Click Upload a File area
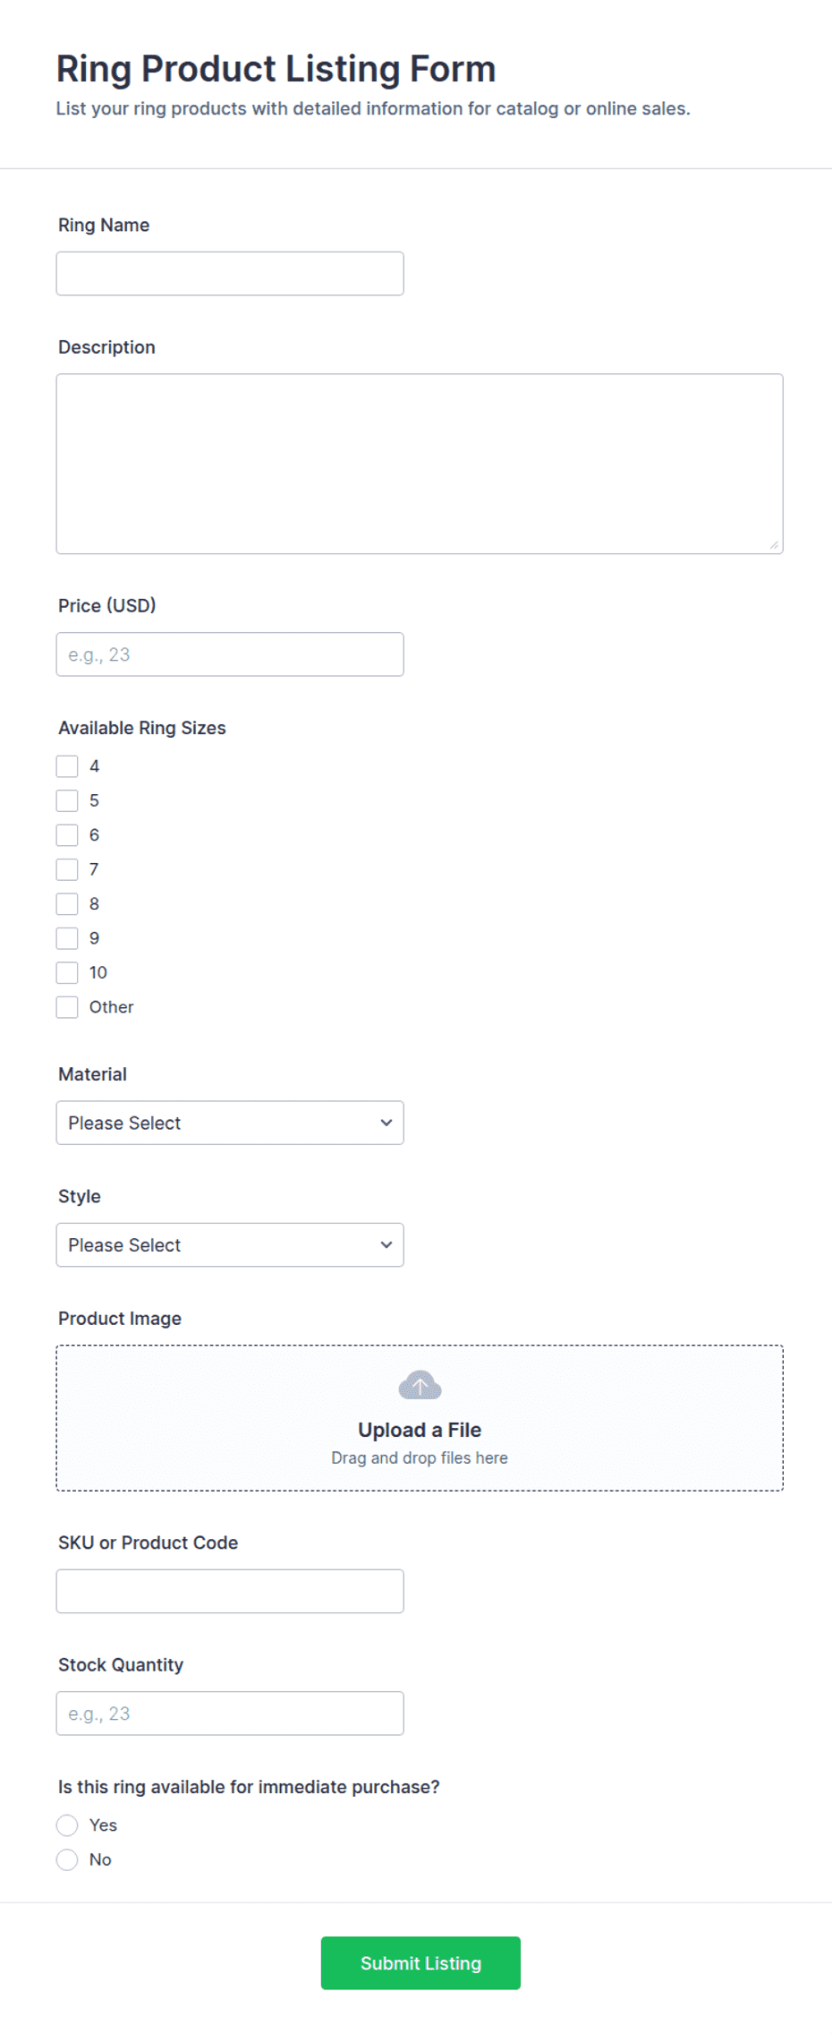This screenshot has width=832, height=2034. tap(420, 1418)
